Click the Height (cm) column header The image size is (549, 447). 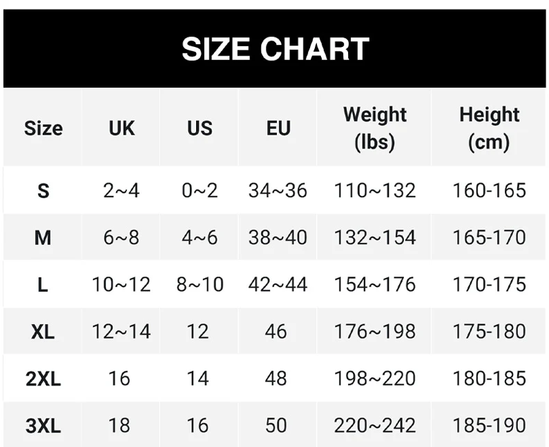[489, 128]
